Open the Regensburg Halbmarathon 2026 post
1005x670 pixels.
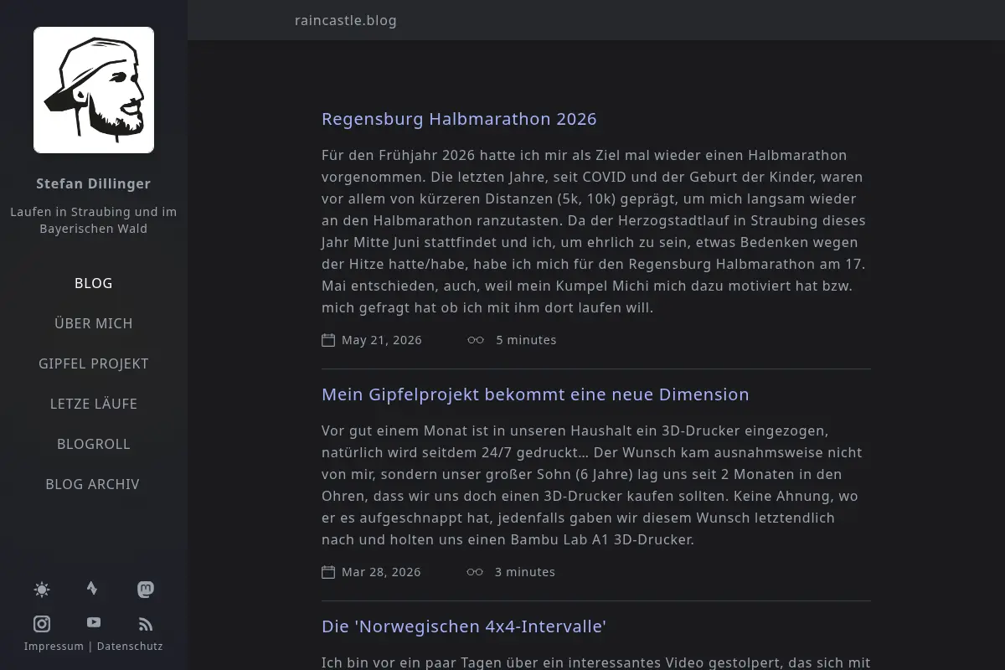coord(459,119)
